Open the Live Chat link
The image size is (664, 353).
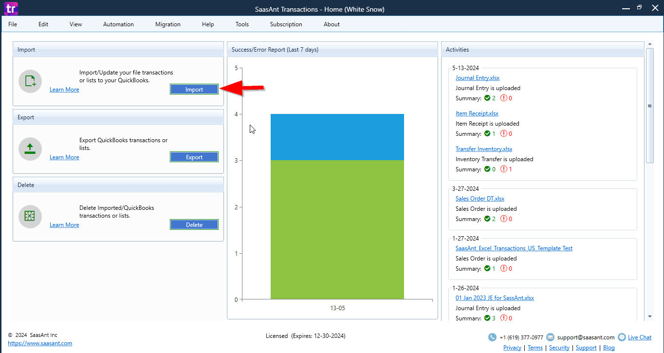640,337
